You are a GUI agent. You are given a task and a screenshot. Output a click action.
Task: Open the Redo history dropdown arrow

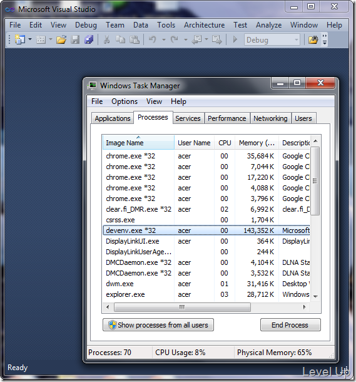pyautogui.click(x=186, y=39)
